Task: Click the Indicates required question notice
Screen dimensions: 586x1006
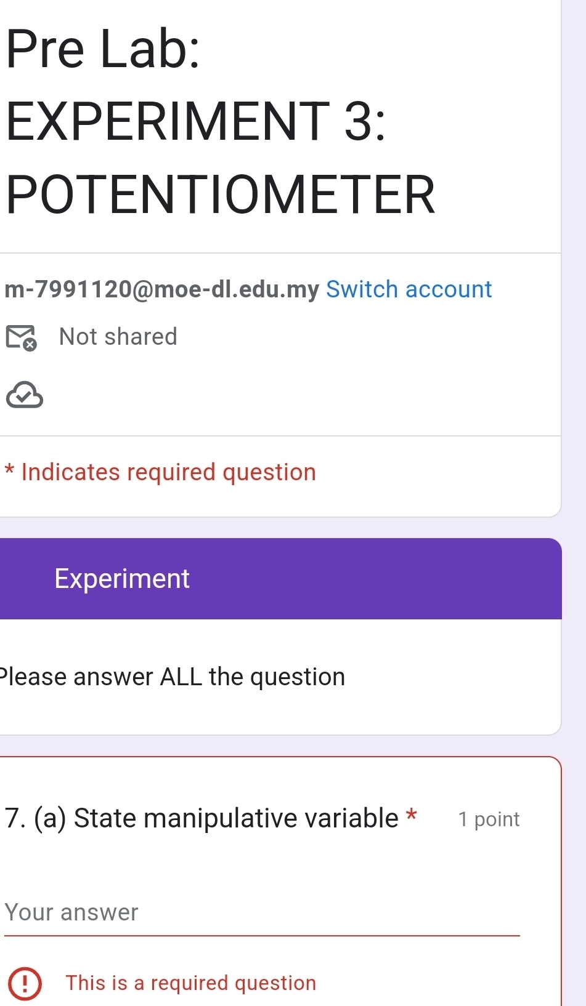Action: tap(168, 472)
